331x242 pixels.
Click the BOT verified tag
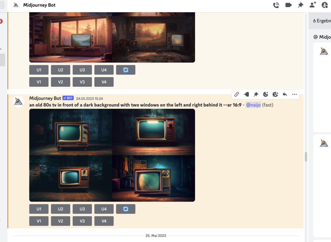click(x=68, y=98)
